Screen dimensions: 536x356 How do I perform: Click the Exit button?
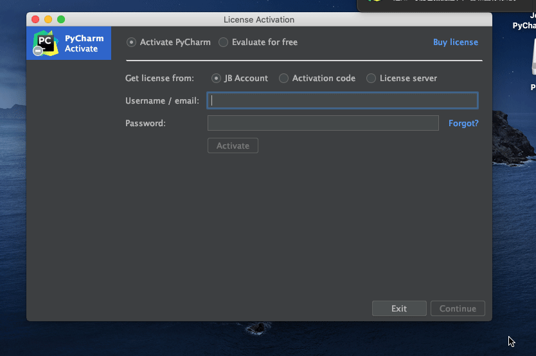pyautogui.click(x=399, y=308)
